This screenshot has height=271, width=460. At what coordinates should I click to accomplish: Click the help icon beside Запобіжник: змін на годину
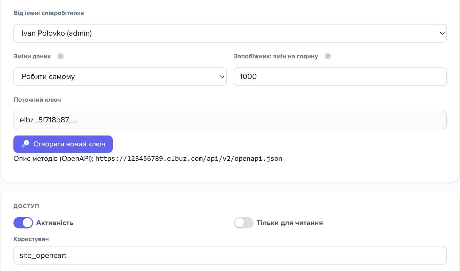pyautogui.click(x=328, y=56)
